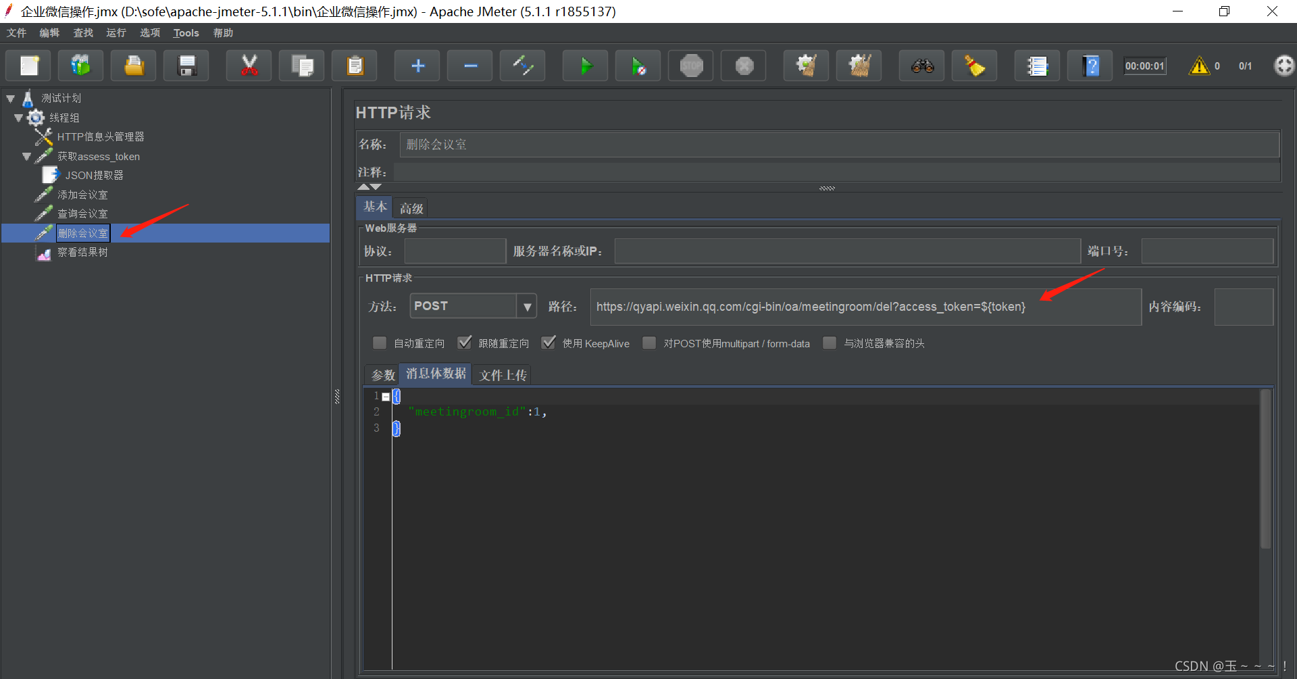
Task: Open Search with the binoculars icon
Action: (922, 66)
